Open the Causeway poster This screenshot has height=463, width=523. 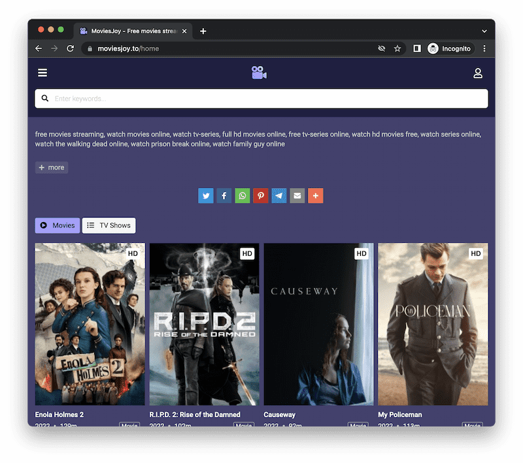[x=318, y=324]
